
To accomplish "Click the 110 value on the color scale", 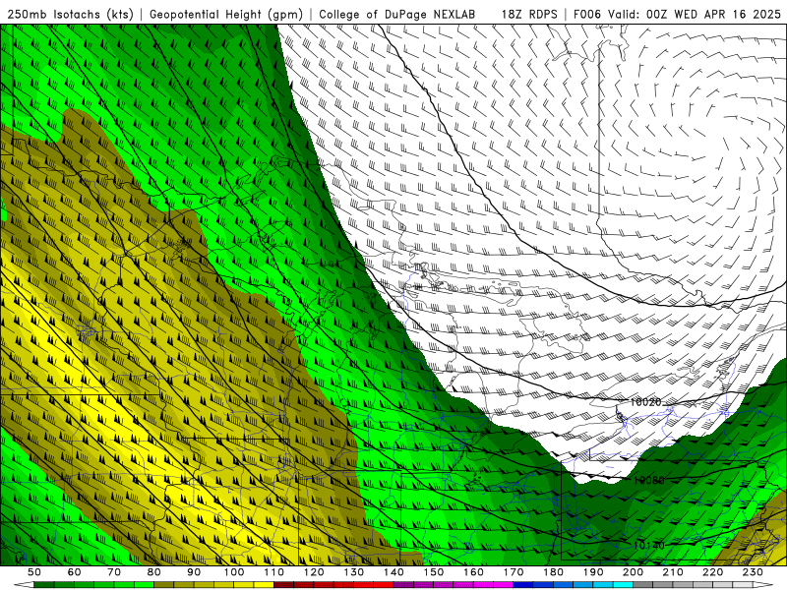I will coord(273,572).
